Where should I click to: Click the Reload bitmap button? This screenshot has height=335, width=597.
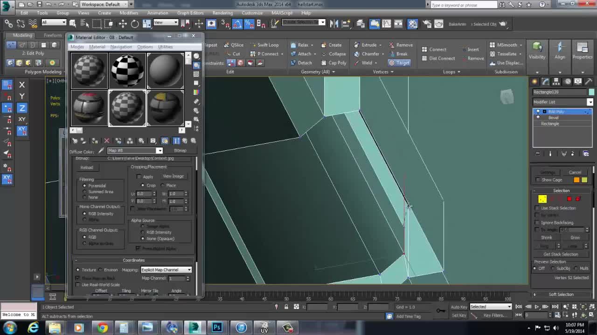[x=87, y=167]
